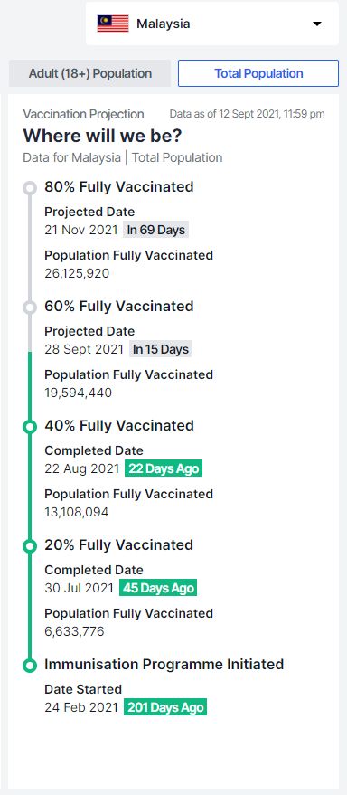347x795 pixels.
Task: Click the green progress timeline bar
Action: click(30, 508)
